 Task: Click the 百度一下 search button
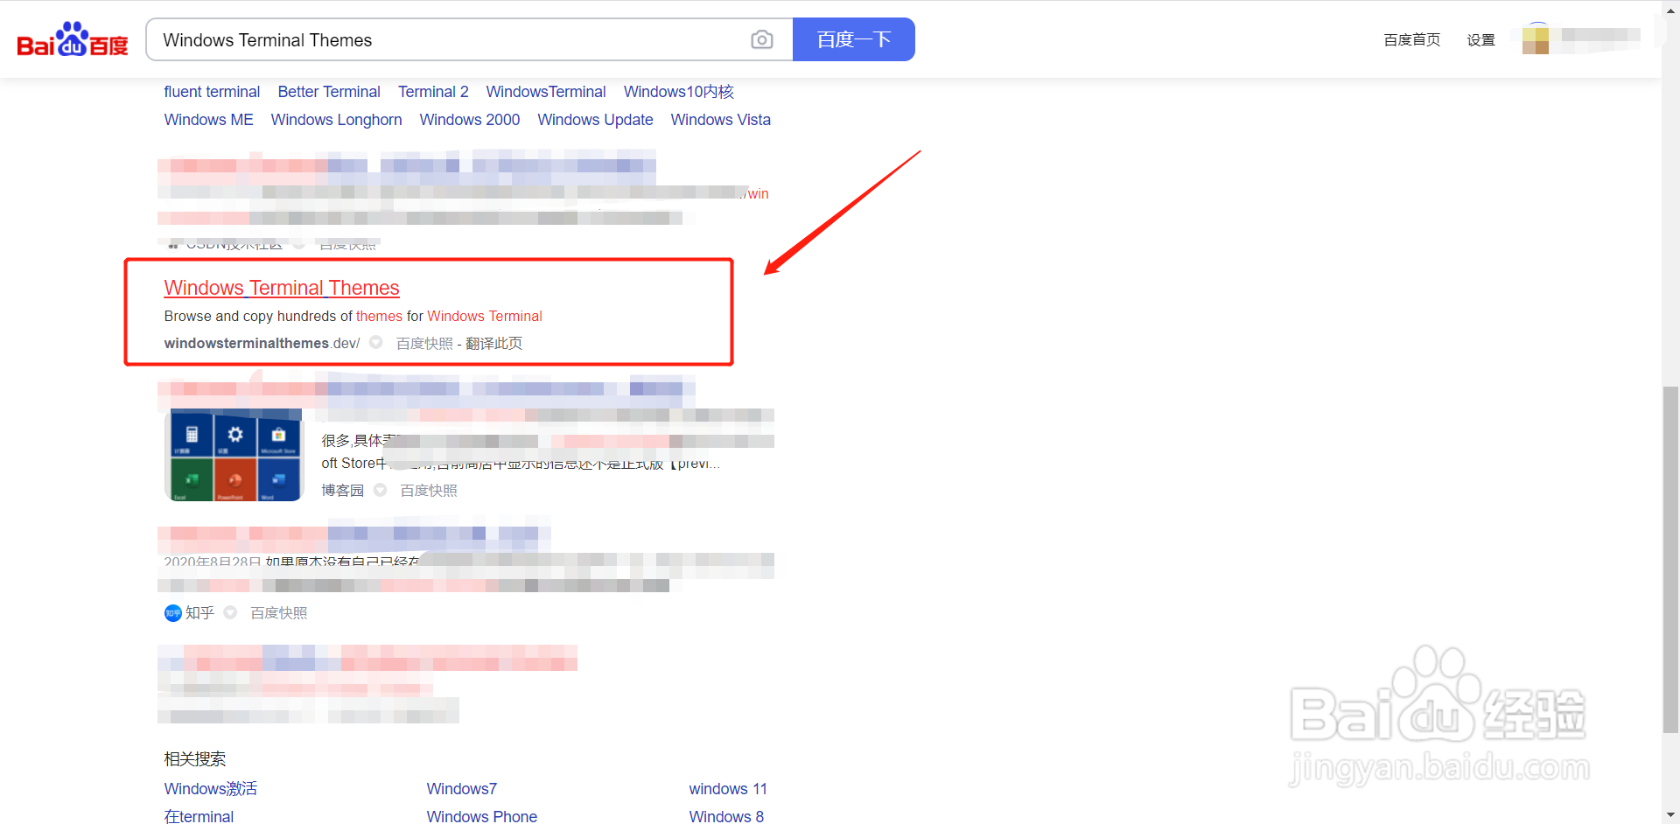(853, 39)
